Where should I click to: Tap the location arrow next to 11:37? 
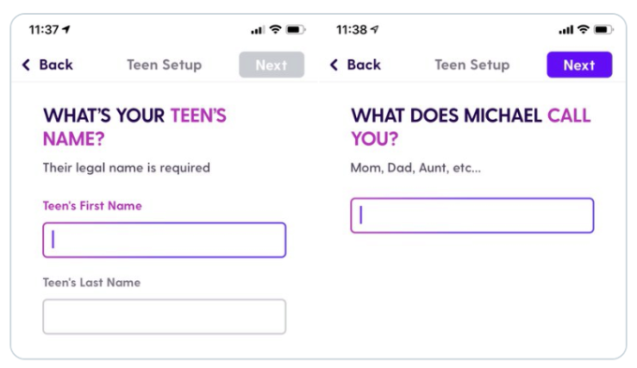click(67, 29)
